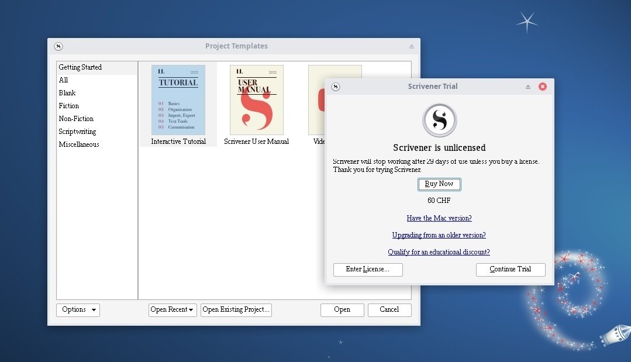Switch to the Fiction category
Viewport: 631px width, 362px height.
[69, 106]
